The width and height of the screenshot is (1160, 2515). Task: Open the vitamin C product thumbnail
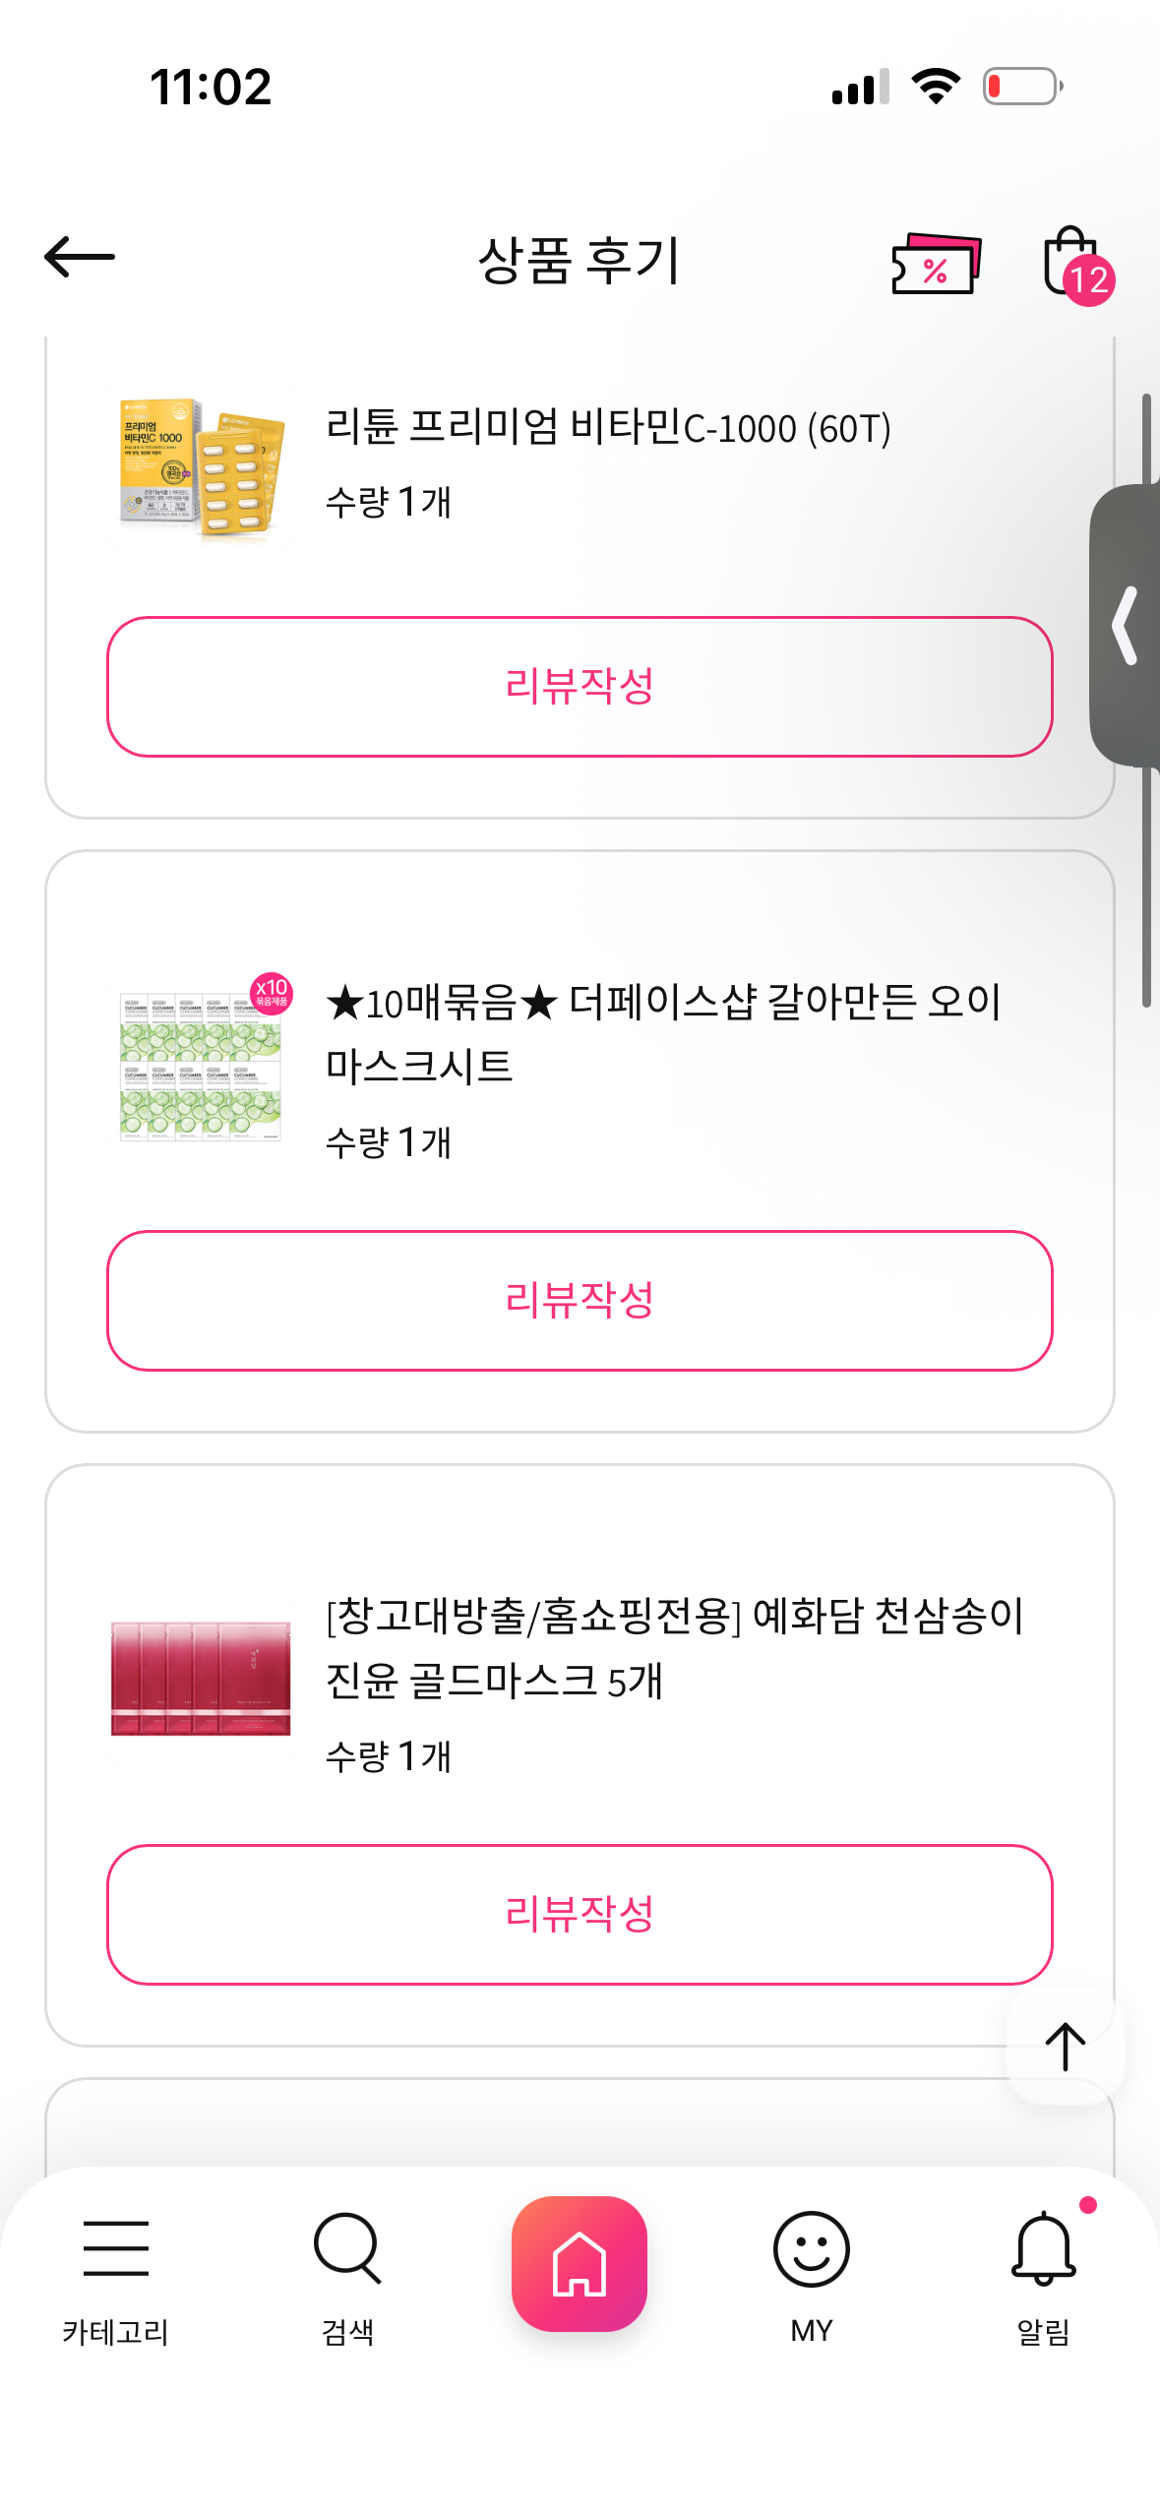[x=201, y=464]
